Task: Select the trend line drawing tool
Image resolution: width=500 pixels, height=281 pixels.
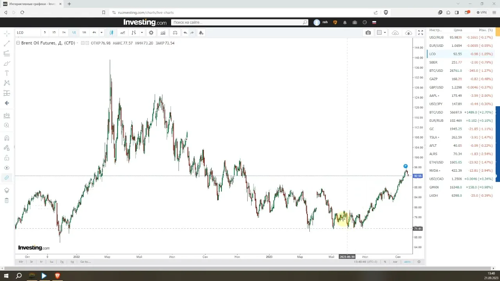Action: (7, 43)
